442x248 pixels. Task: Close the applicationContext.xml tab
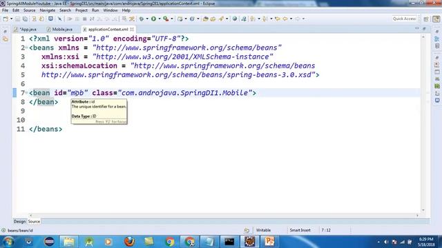click(132, 29)
